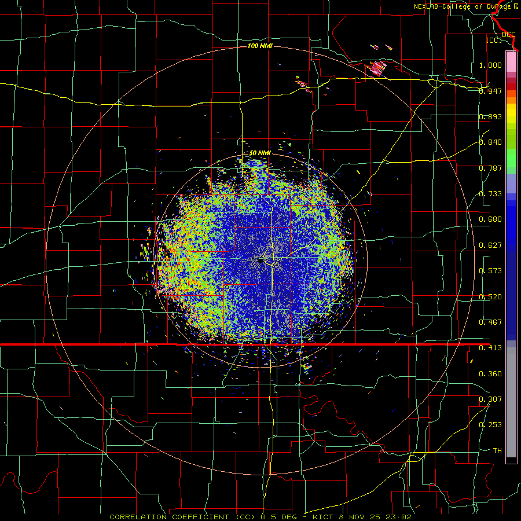Click the "TH" threshold label on the scale
Viewport: 521px width, 521px height.
(x=497, y=451)
